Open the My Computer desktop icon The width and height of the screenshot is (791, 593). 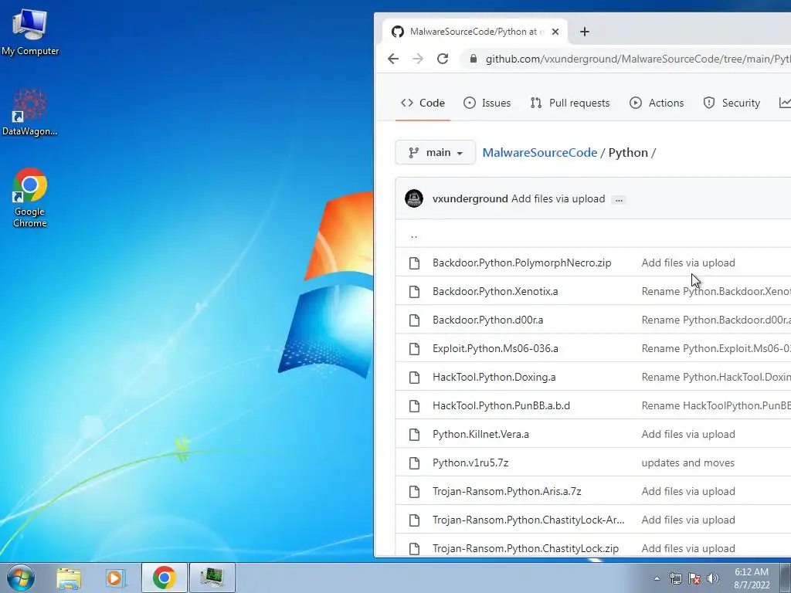(30, 31)
